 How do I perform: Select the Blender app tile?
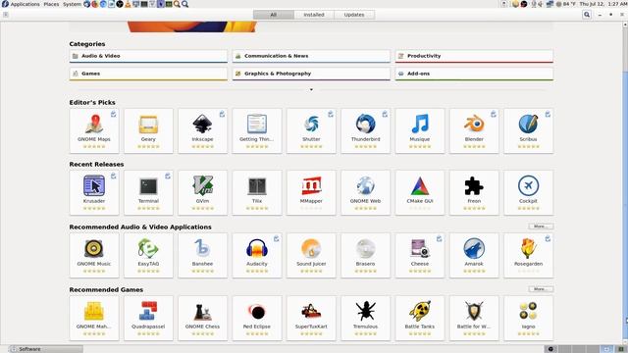[x=474, y=130]
